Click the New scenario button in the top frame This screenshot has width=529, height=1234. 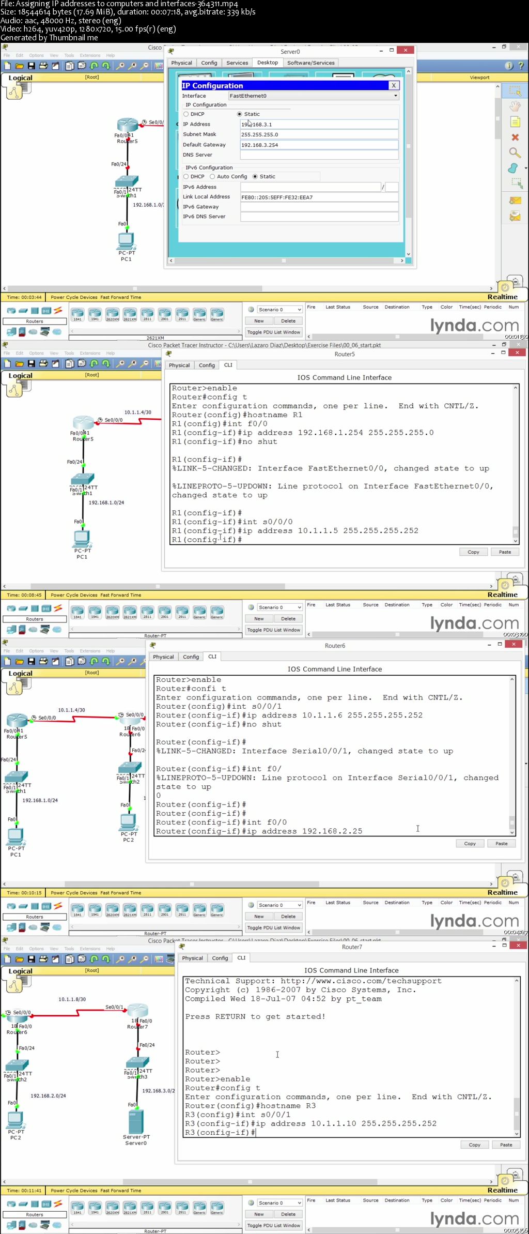259,321
